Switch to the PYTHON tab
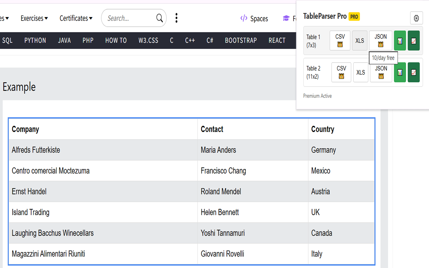The height and width of the screenshot is (268, 429). pos(35,40)
